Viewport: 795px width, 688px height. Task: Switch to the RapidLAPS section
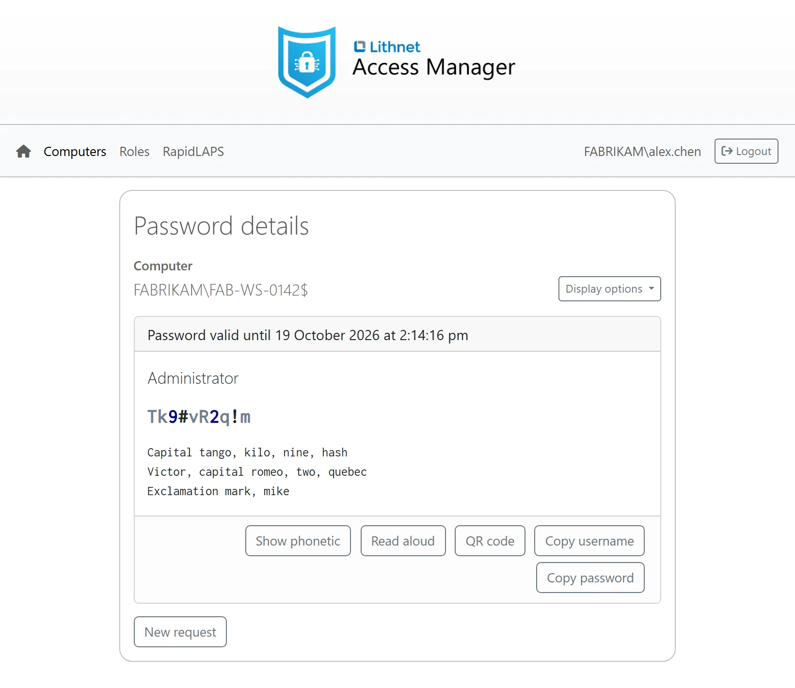click(x=193, y=152)
